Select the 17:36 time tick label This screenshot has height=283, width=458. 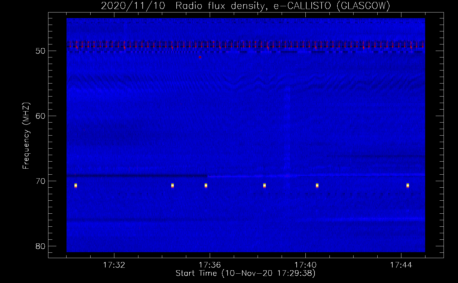210,265
